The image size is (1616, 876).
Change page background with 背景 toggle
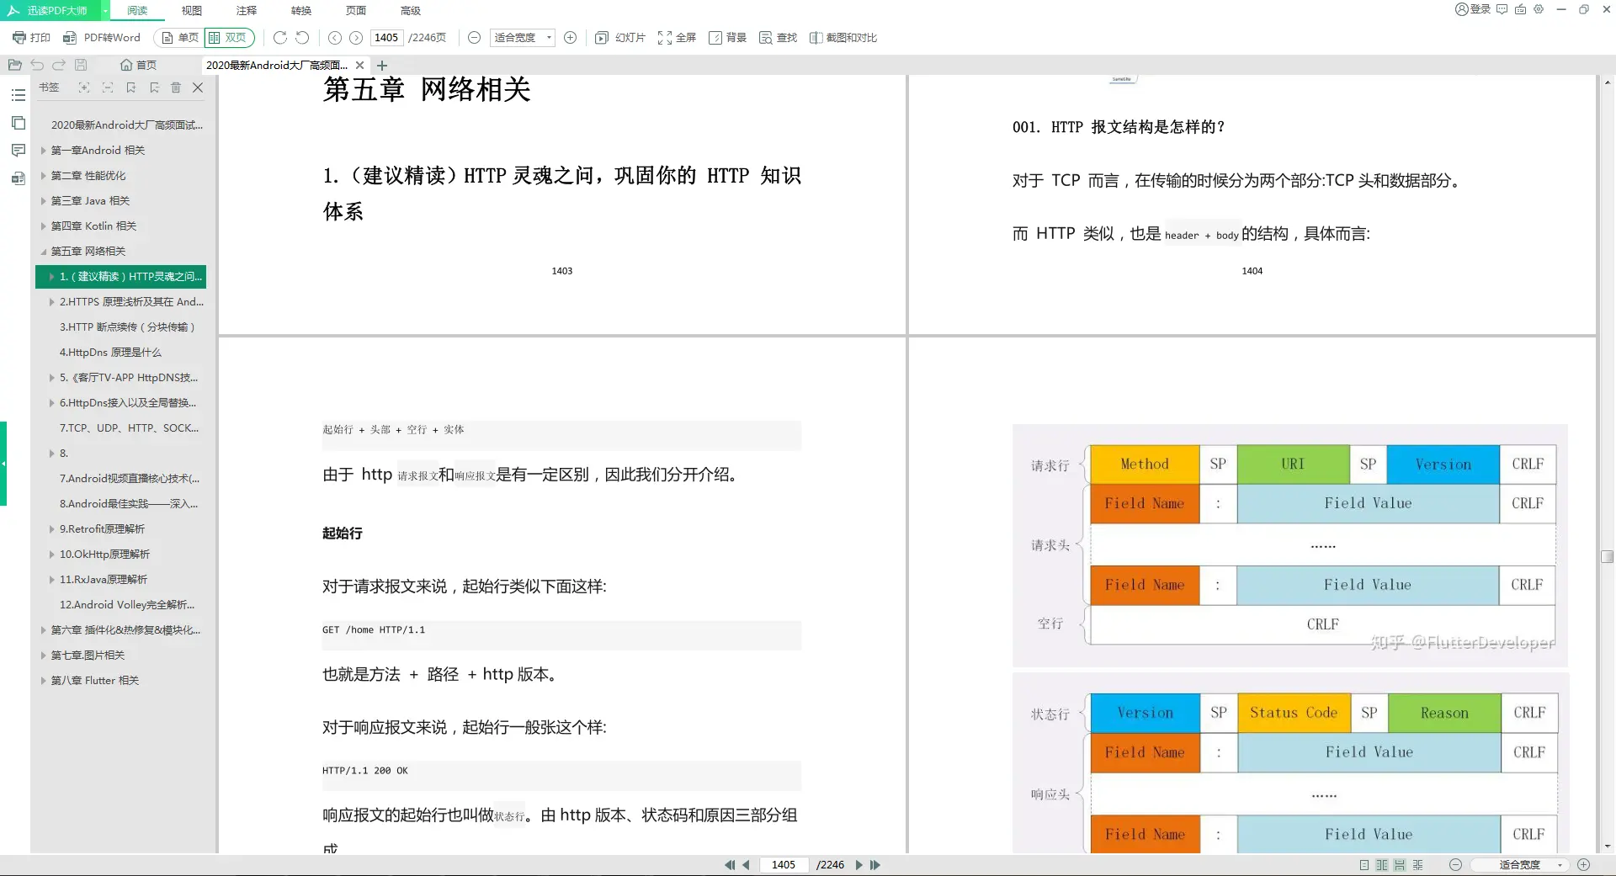(727, 37)
